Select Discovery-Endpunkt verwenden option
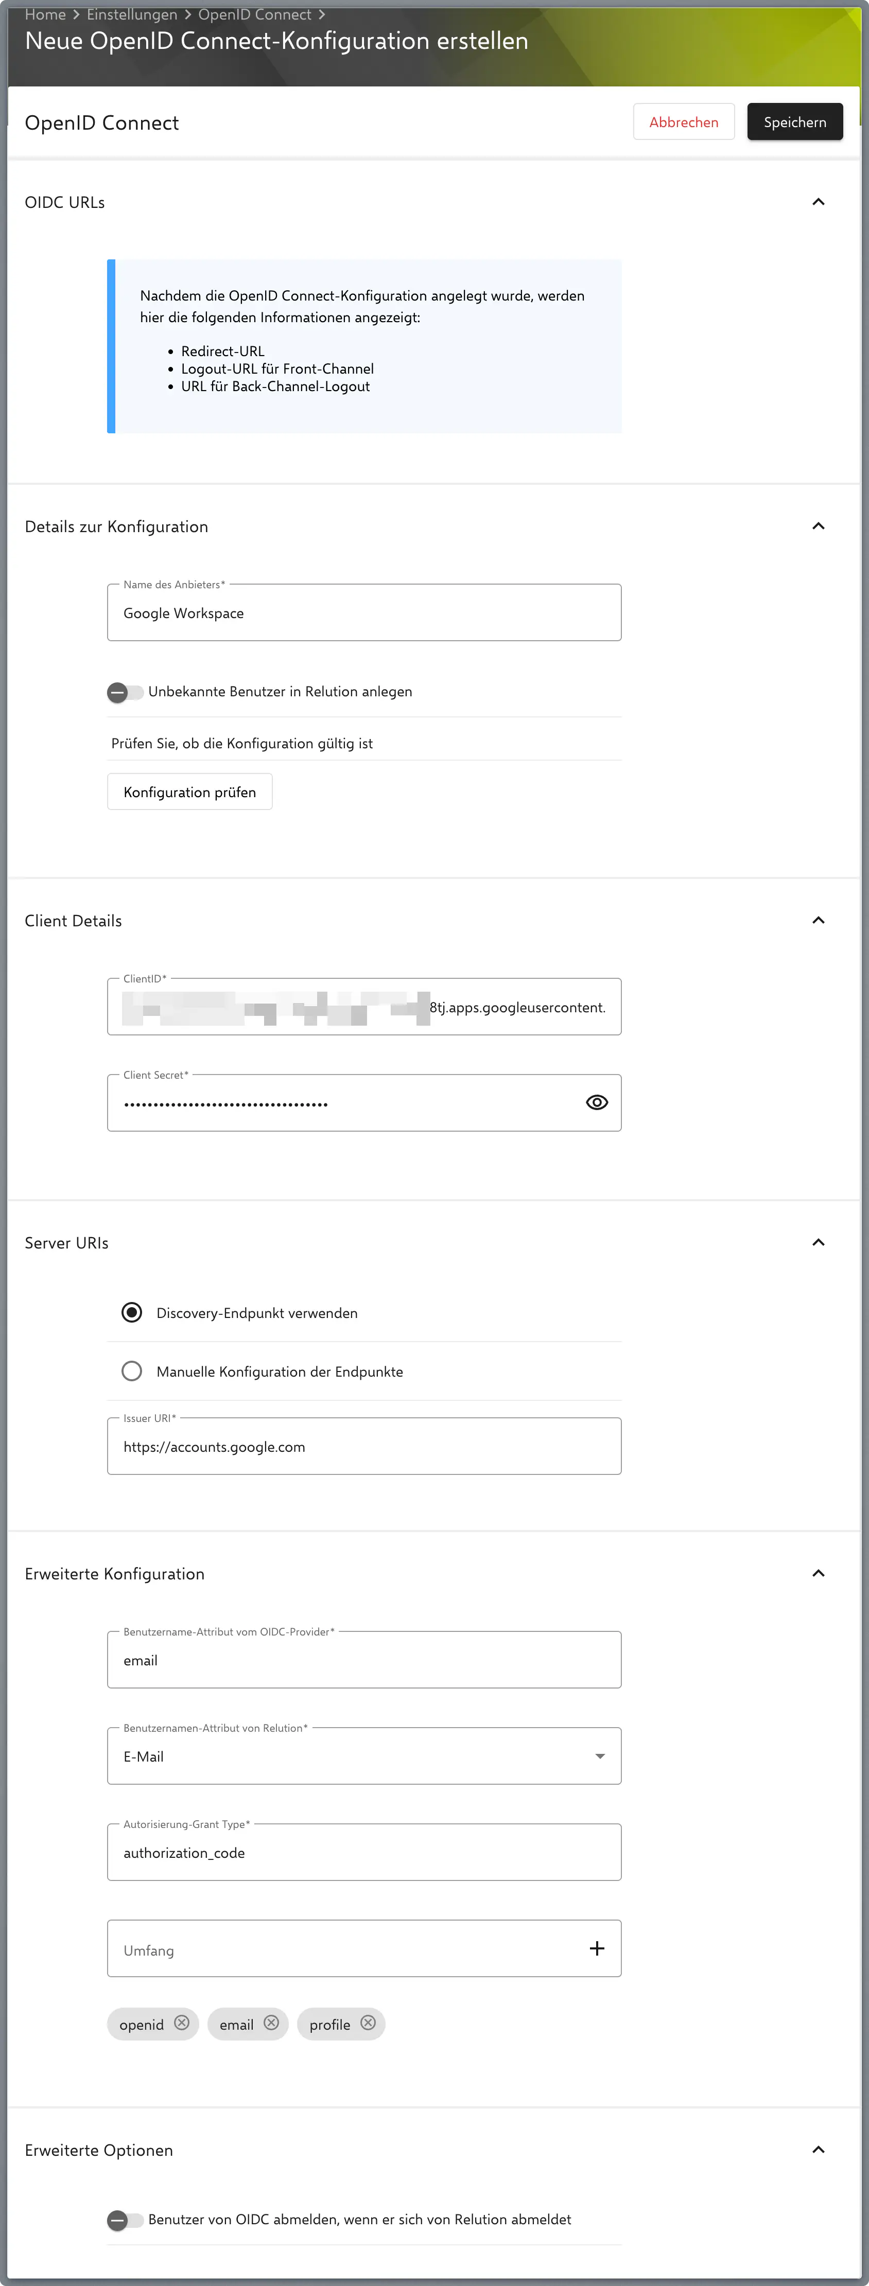Screen dimensions: 869x2286 pos(132,1312)
